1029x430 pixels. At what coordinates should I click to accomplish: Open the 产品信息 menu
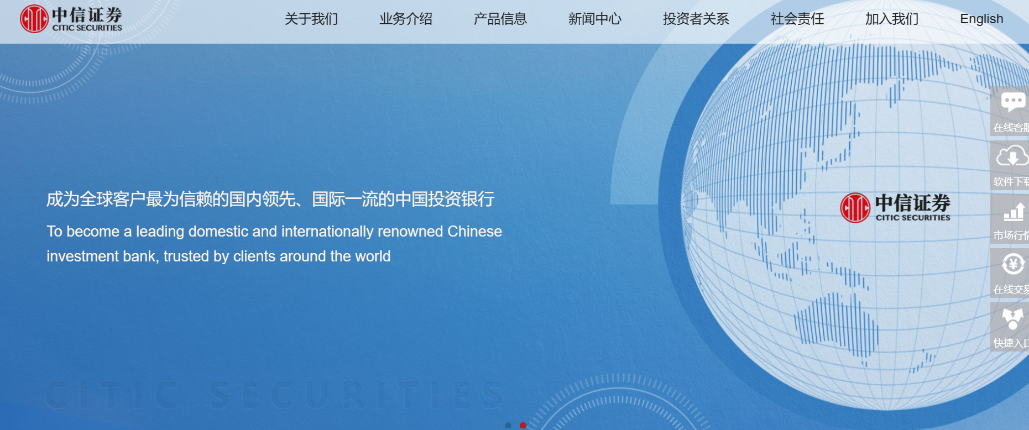coord(500,19)
